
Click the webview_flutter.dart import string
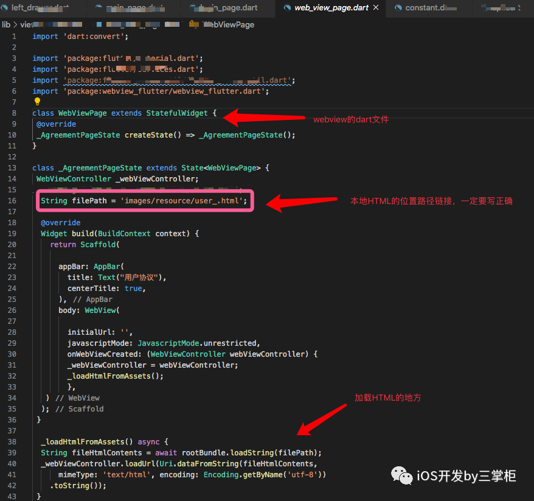[x=164, y=91]
